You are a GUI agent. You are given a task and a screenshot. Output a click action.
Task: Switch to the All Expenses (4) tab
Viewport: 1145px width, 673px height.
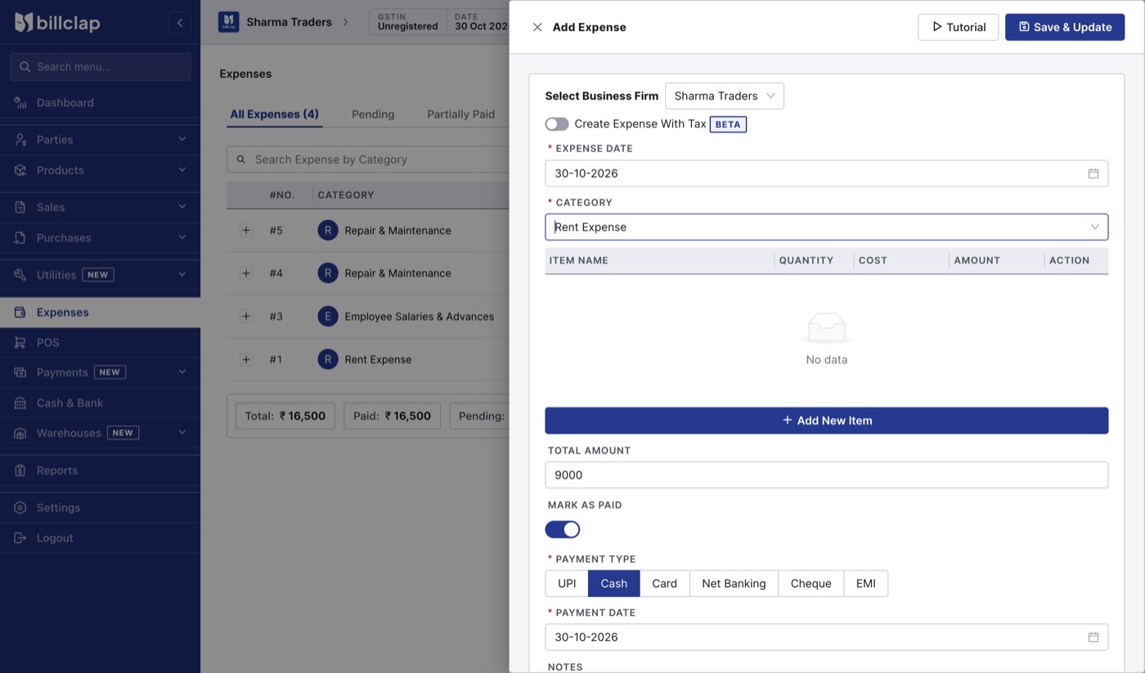274,114
